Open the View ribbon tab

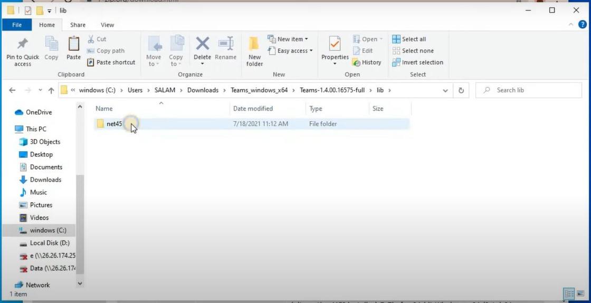[x=107, y=25]
